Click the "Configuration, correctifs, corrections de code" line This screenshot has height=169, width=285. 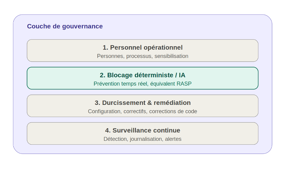(x=142, y=111)
